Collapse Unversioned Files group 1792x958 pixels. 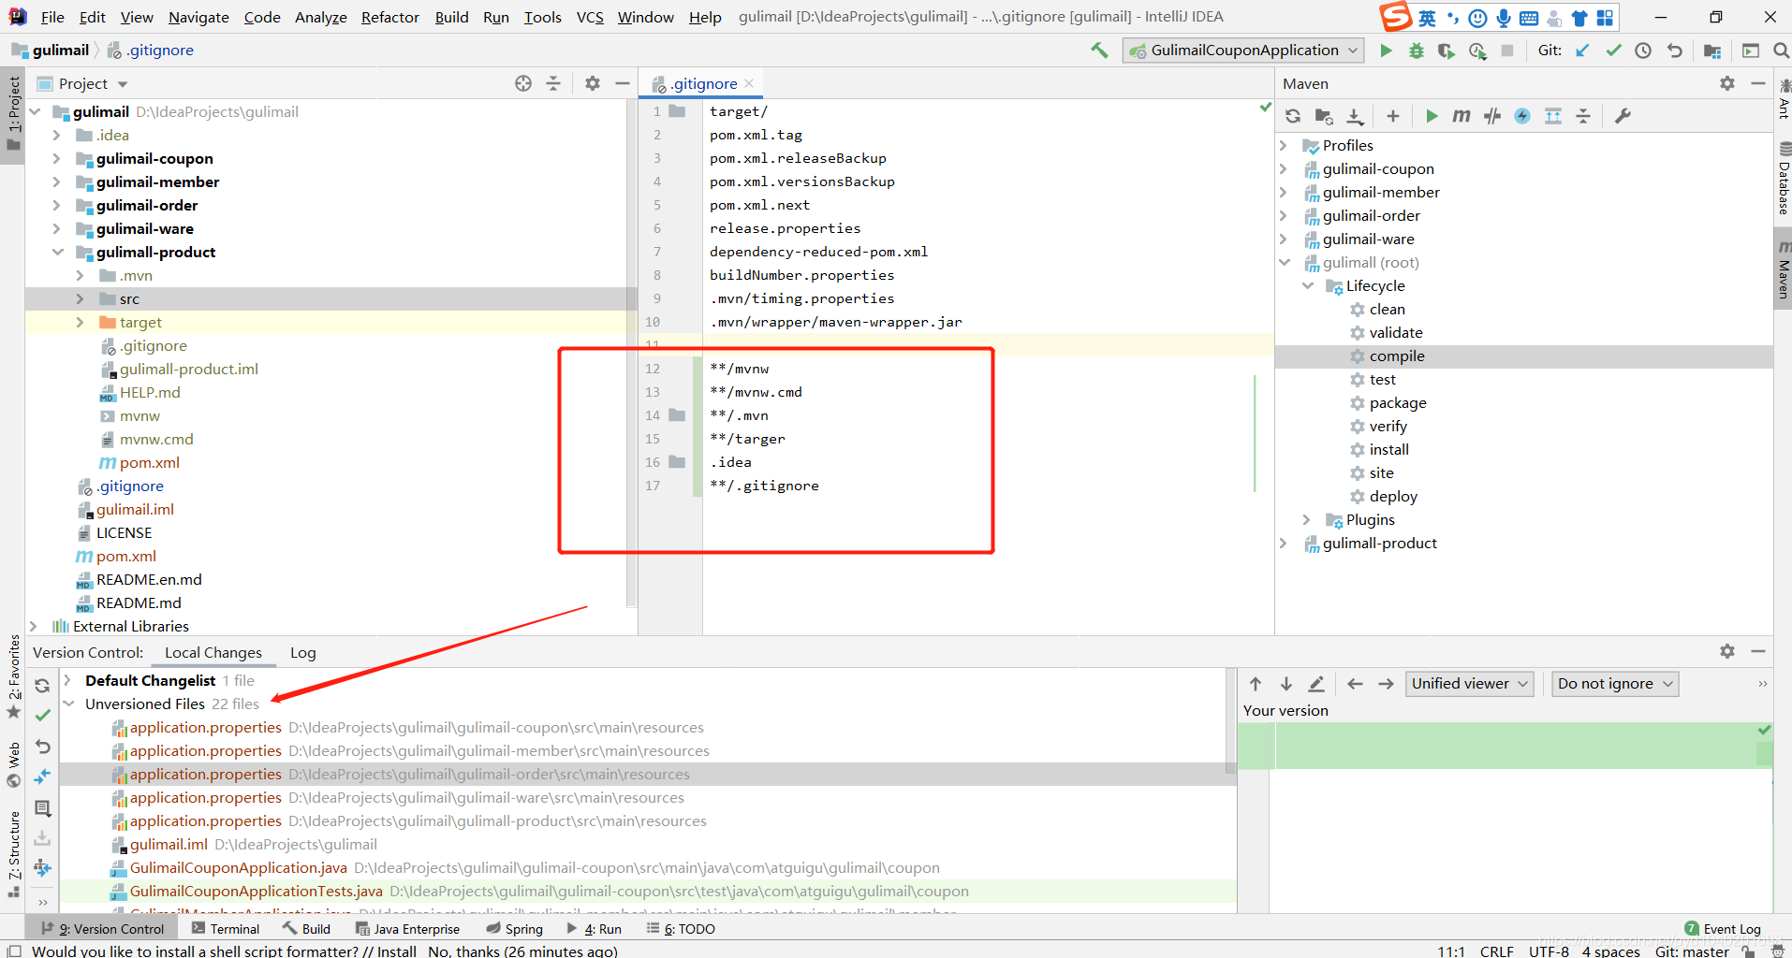[68, 704]
